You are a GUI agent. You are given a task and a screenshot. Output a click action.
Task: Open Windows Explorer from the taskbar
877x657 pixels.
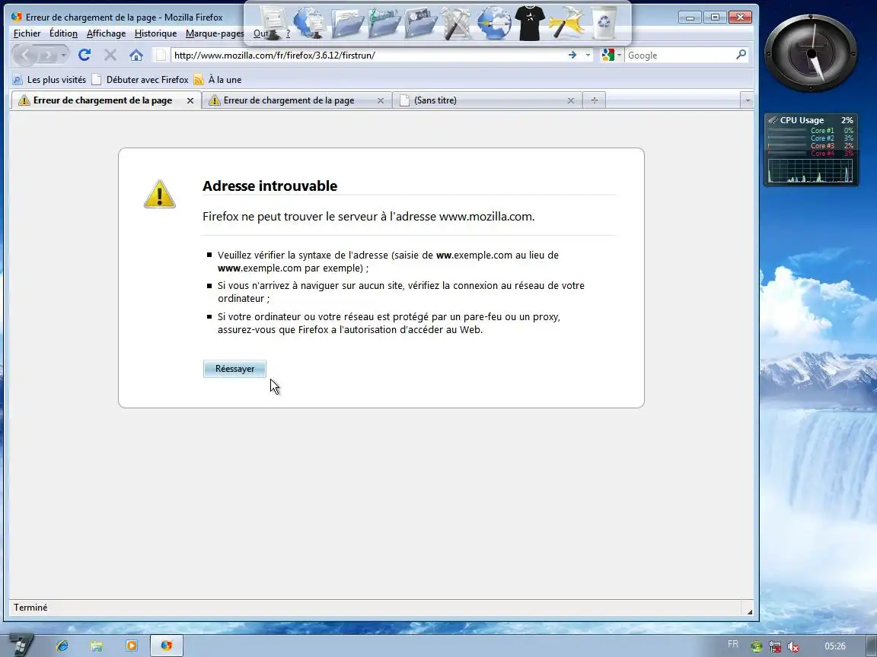coord(97,646)
